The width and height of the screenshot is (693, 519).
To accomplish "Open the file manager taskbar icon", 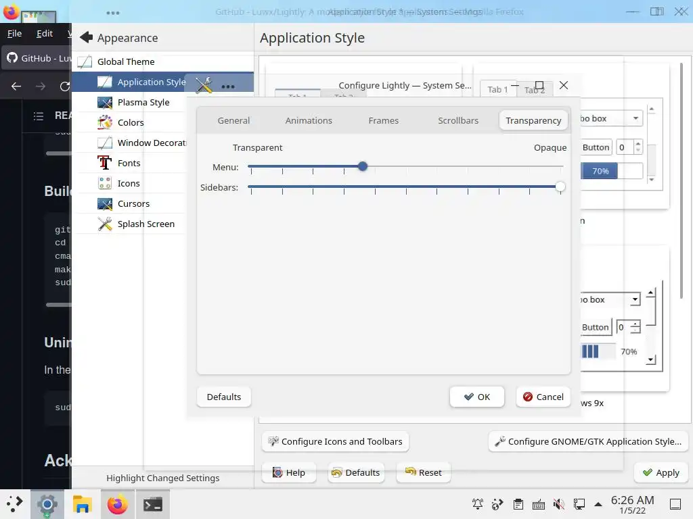I will point(82,504).
